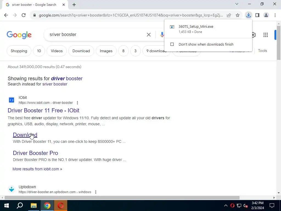Image resolution: width=281 pixels, height=211 pixels.
Task: Open Chrome downloads toolbar icon
Action: (x=248, y=15)
